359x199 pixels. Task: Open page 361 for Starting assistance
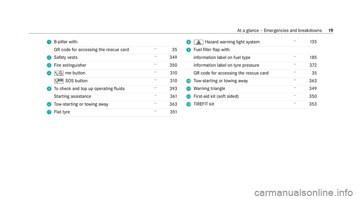(174, 96)
